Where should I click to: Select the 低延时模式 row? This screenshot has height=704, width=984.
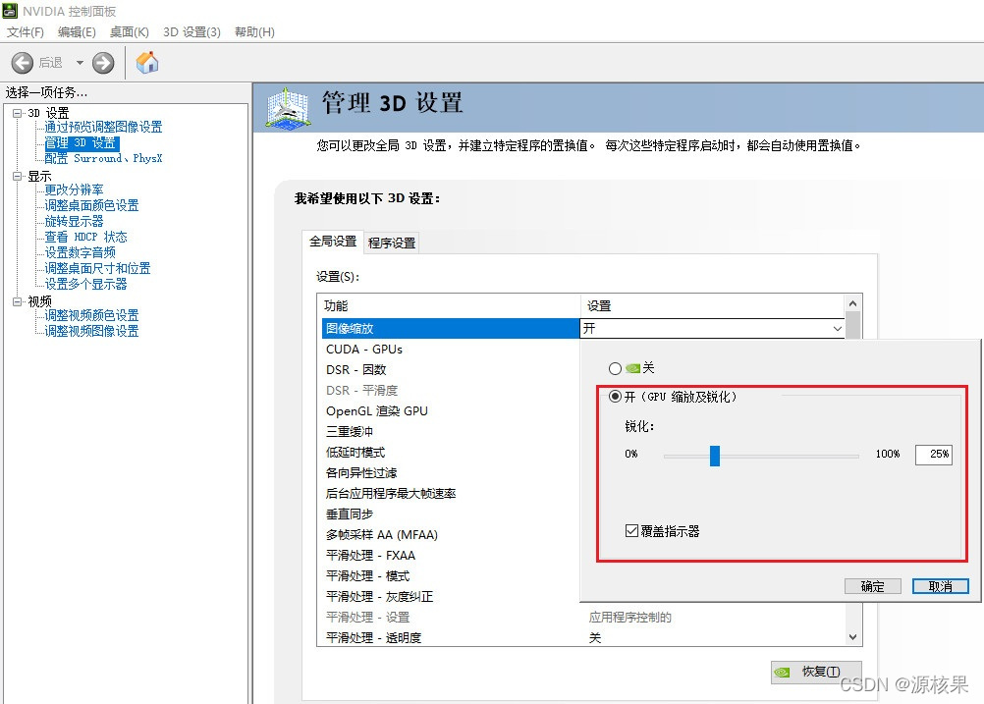point(450,453)
